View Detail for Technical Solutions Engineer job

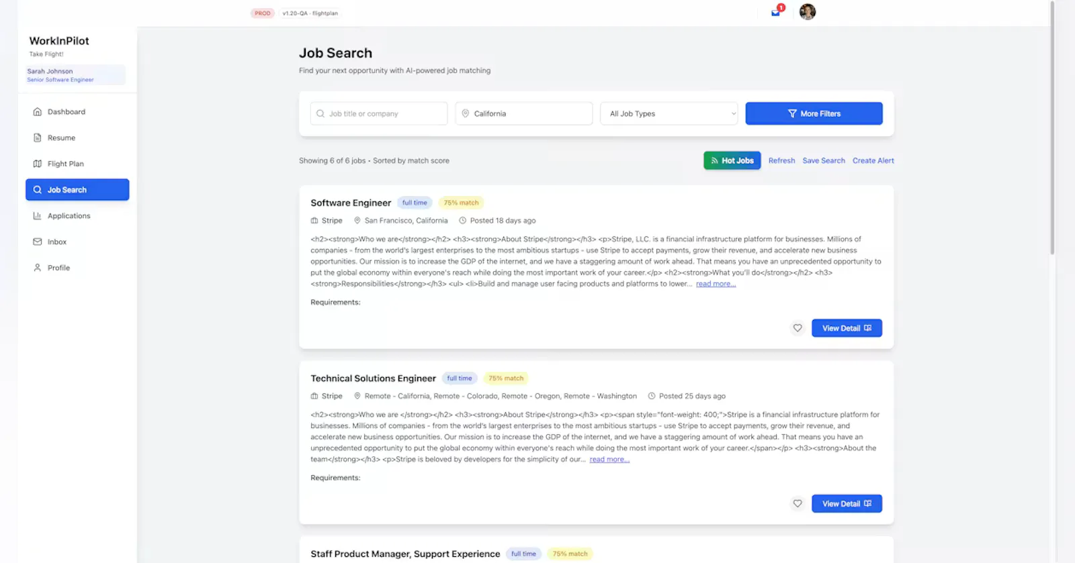[847, 504]
